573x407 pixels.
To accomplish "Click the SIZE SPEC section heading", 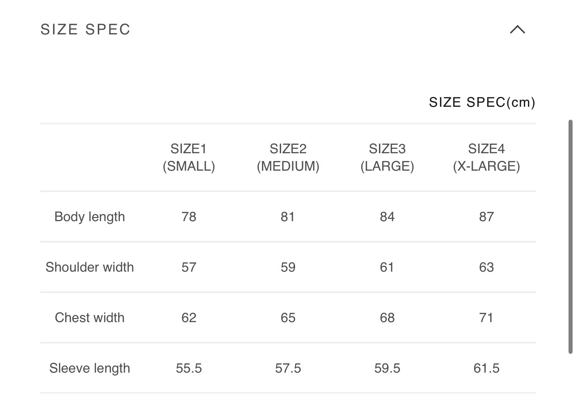I will 85,29.
